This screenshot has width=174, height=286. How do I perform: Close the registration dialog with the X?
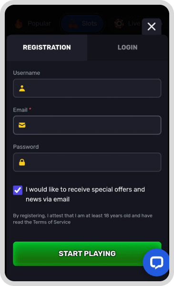tap(152, 27)
